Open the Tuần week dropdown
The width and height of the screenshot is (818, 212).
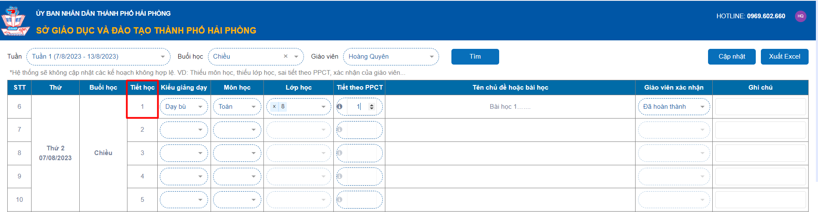[98, 57]
